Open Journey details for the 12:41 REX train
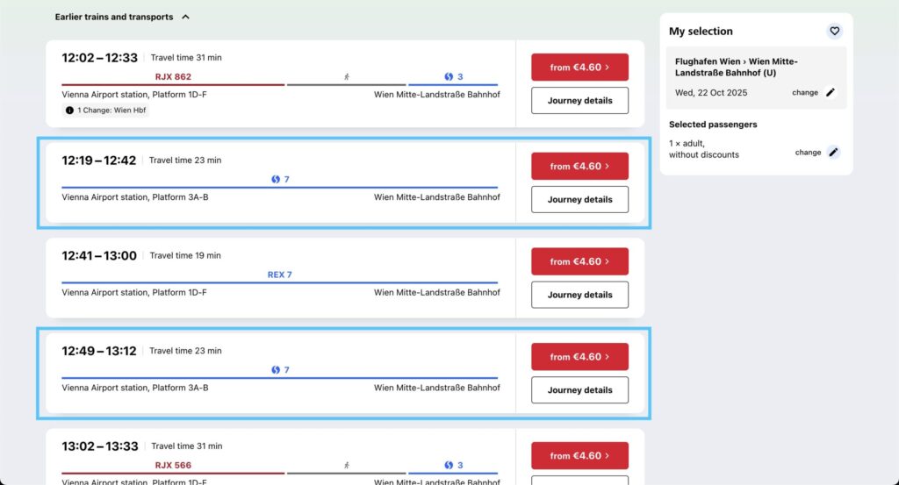This screenshot has height=485, width=899. point(579,295)
